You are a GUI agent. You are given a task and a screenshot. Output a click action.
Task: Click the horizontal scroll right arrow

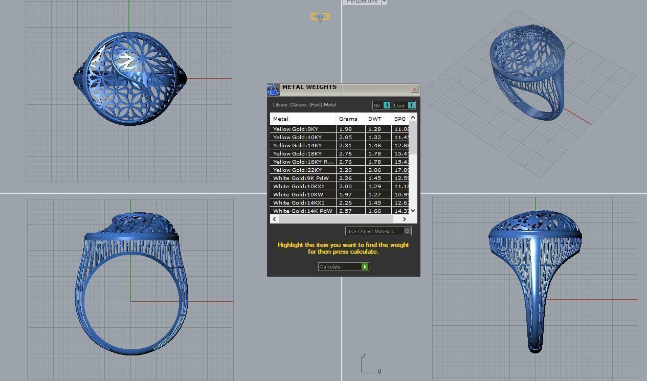coord(405,219)
